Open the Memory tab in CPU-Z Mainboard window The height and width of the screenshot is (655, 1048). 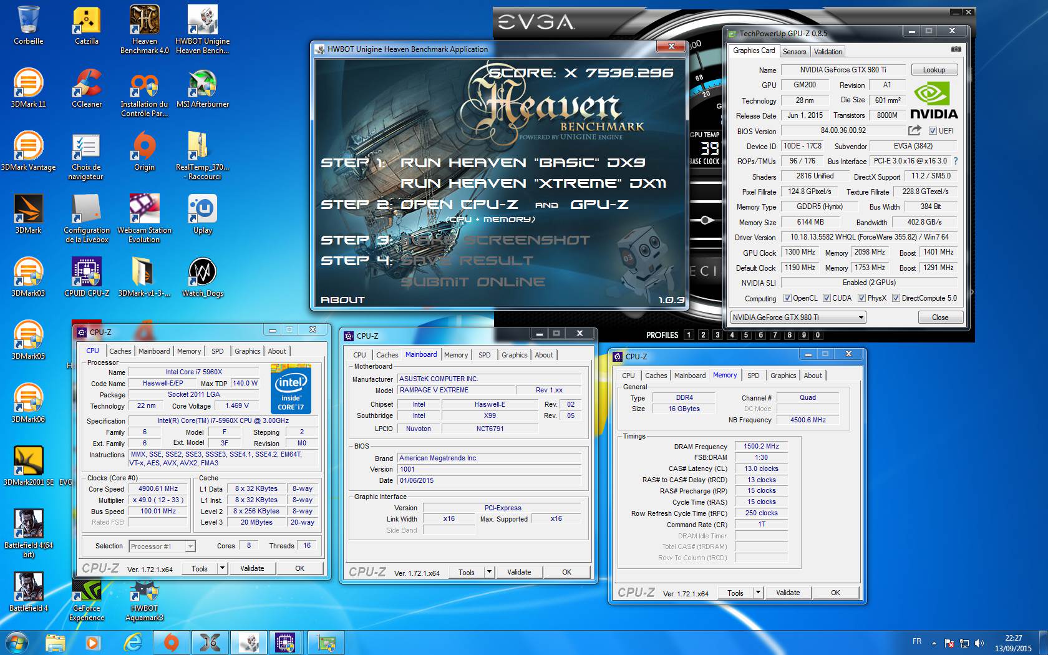[x=456, y=355]
